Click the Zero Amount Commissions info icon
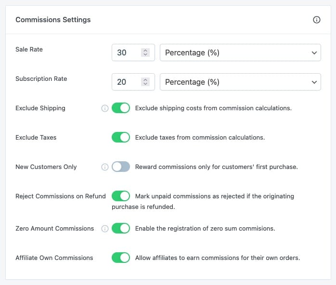The image size is (336, 285). [105, 229]
